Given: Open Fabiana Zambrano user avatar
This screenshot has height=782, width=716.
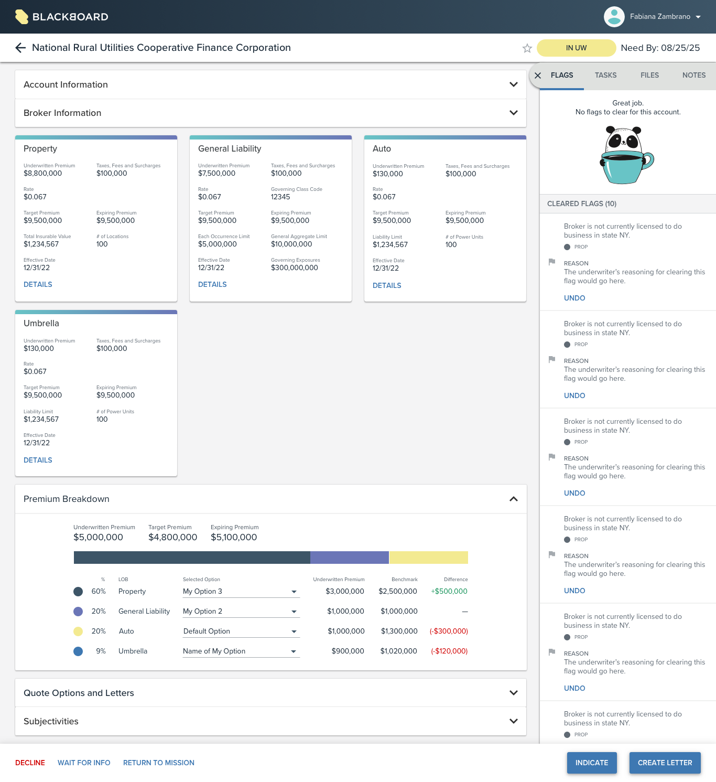Looking at the screenshot, I should tap(614, 17).
